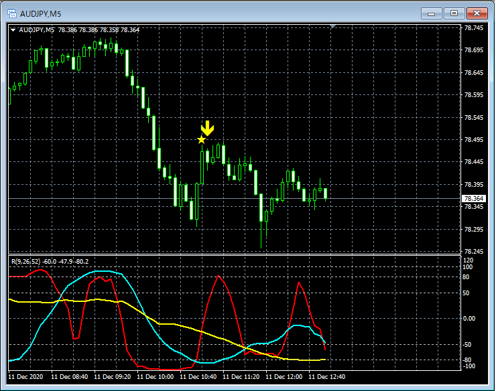Viewport: 496px width, 391px height.
Task: Select the yellow star marker on chart
Action: 201,139
